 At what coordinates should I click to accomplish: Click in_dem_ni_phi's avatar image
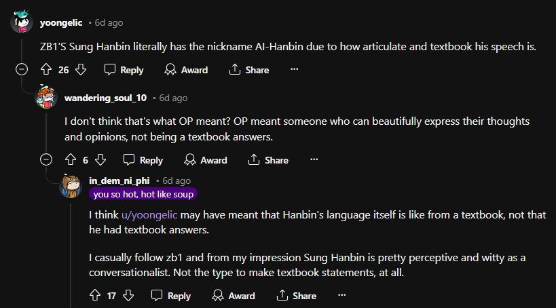click(71, 186)
